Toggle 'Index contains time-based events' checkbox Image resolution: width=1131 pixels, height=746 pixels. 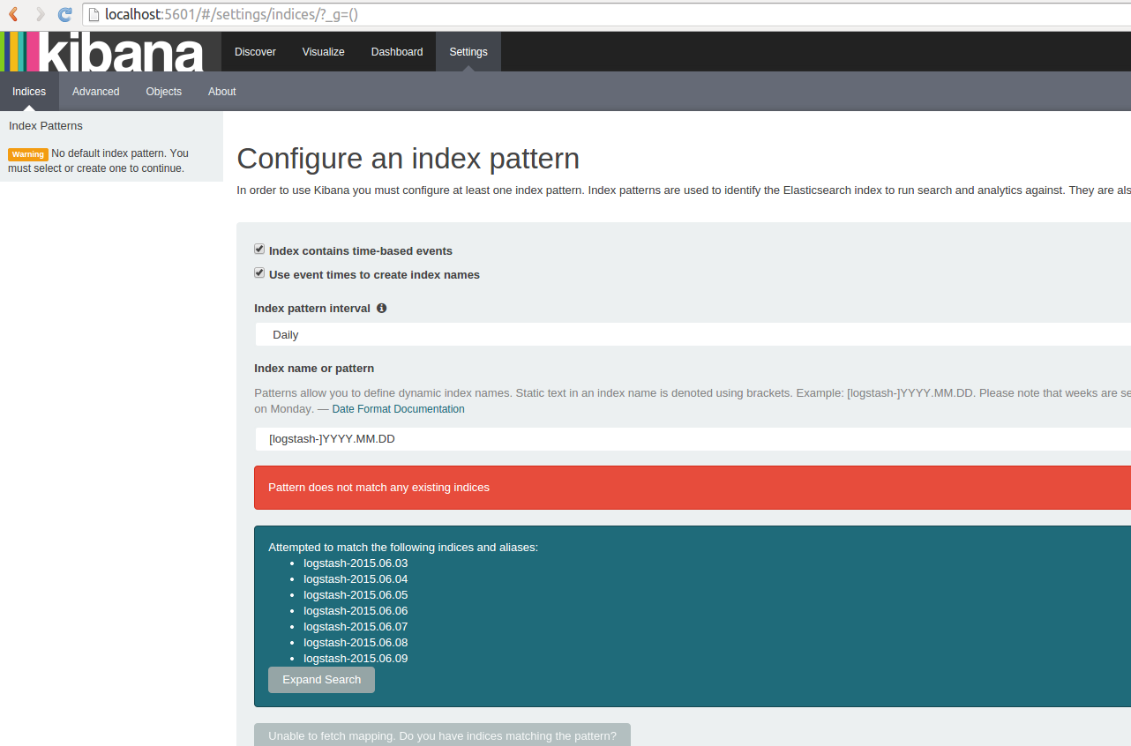259,250
